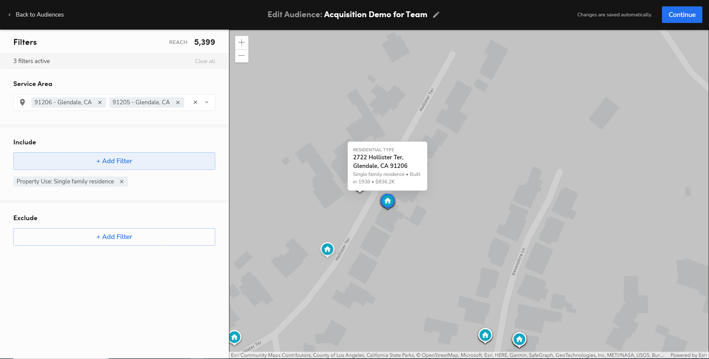
Task: Remove the Single family residence filter
Action: coord(122,181)
